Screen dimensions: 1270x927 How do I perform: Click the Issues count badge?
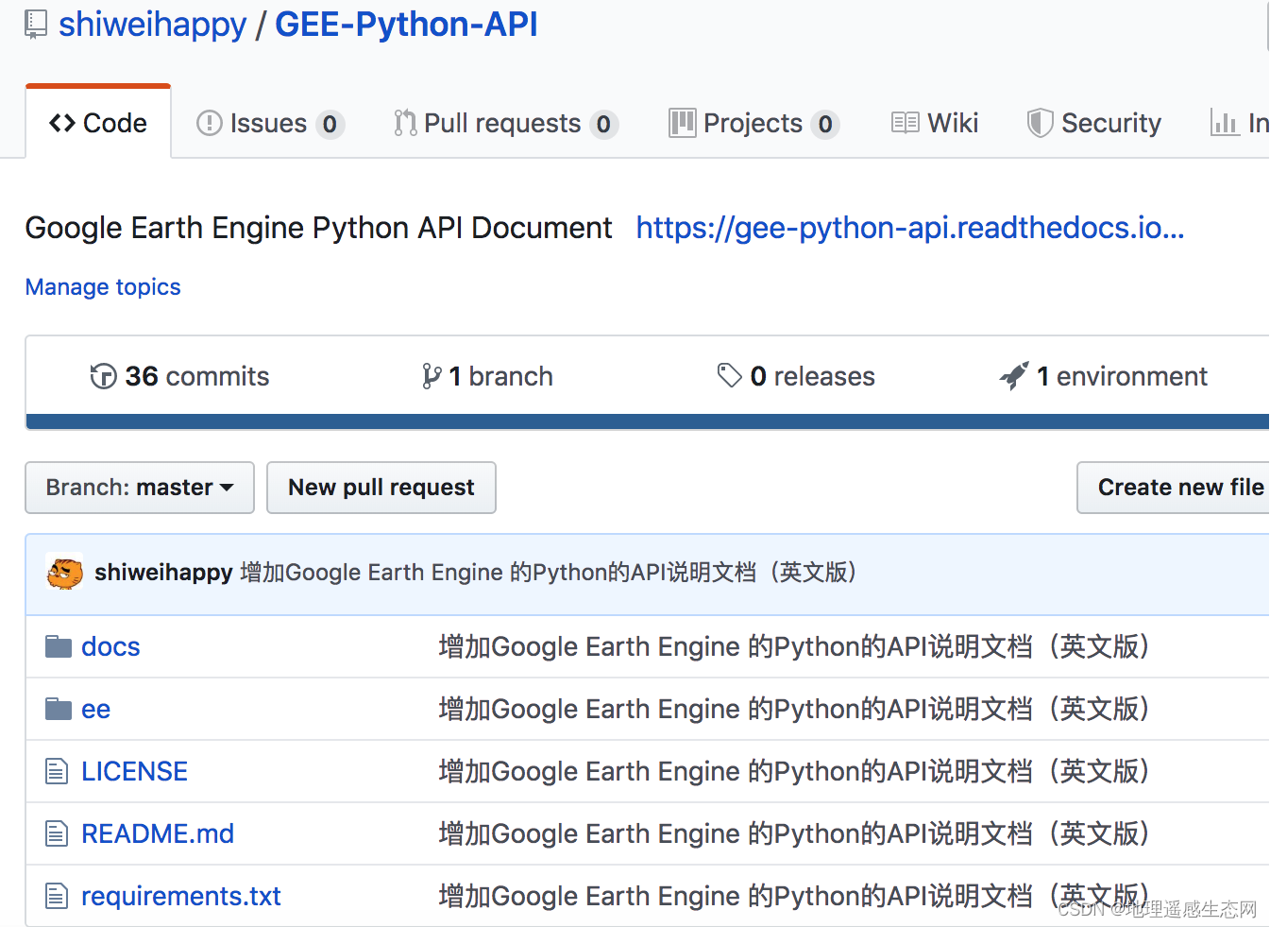330,124
